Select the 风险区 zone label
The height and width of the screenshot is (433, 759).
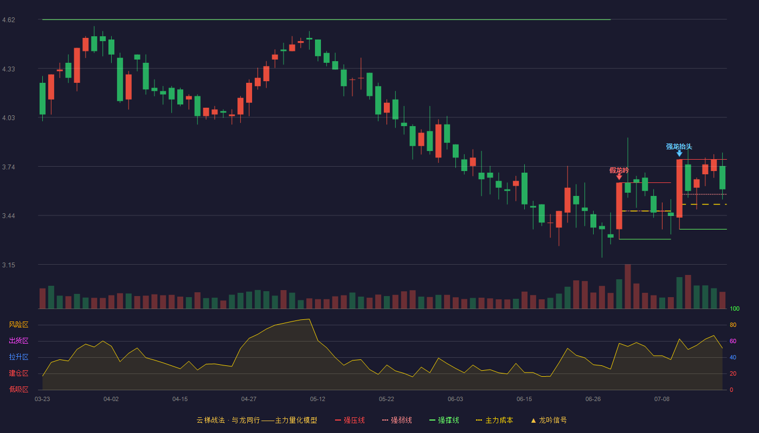[18, 325]
